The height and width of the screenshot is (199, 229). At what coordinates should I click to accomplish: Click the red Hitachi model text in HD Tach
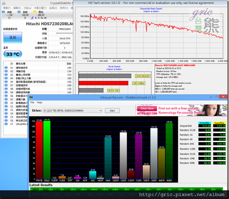(175, 65)
